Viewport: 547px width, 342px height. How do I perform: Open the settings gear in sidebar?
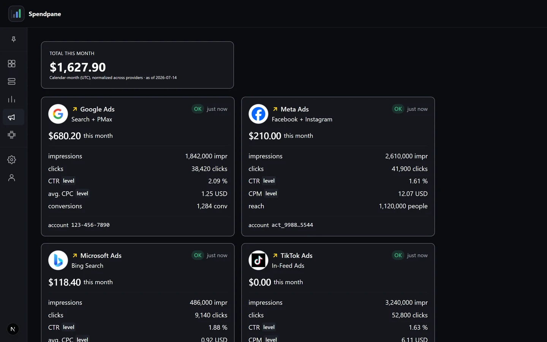pos(12,160)
